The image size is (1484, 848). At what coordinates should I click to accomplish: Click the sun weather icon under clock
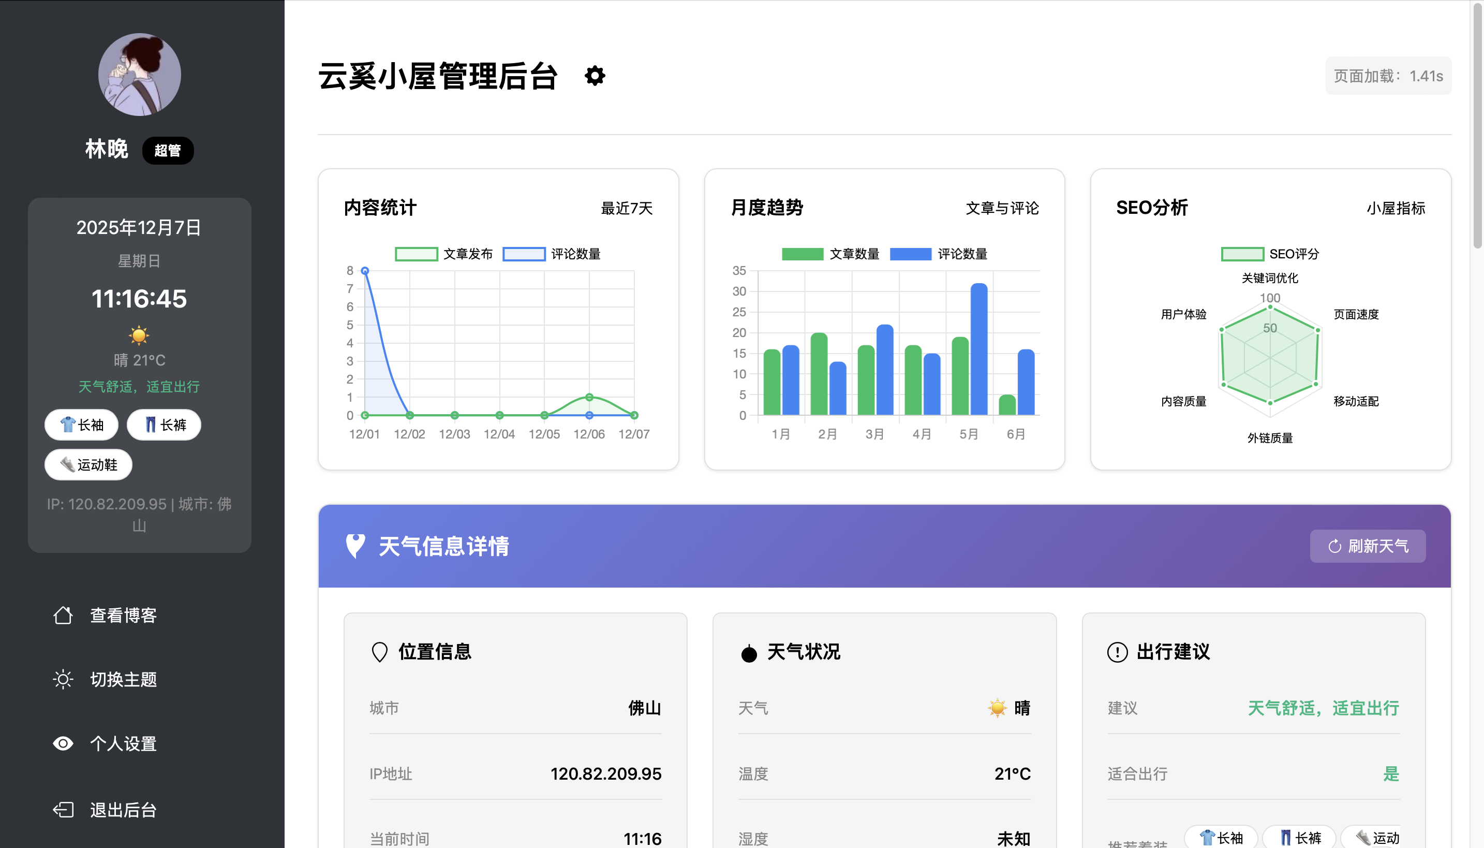139,335
